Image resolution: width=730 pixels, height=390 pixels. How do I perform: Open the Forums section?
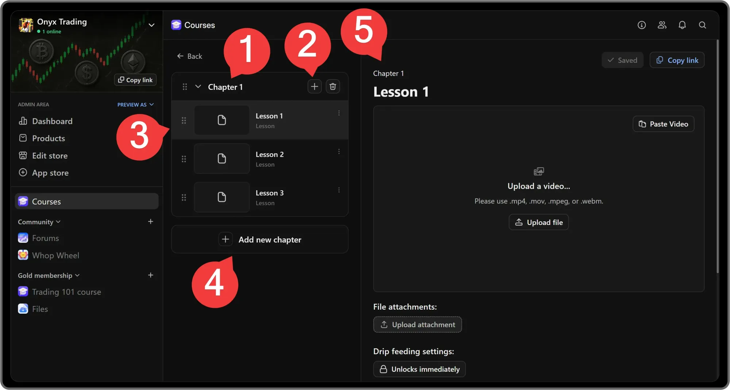pos(45,238)
